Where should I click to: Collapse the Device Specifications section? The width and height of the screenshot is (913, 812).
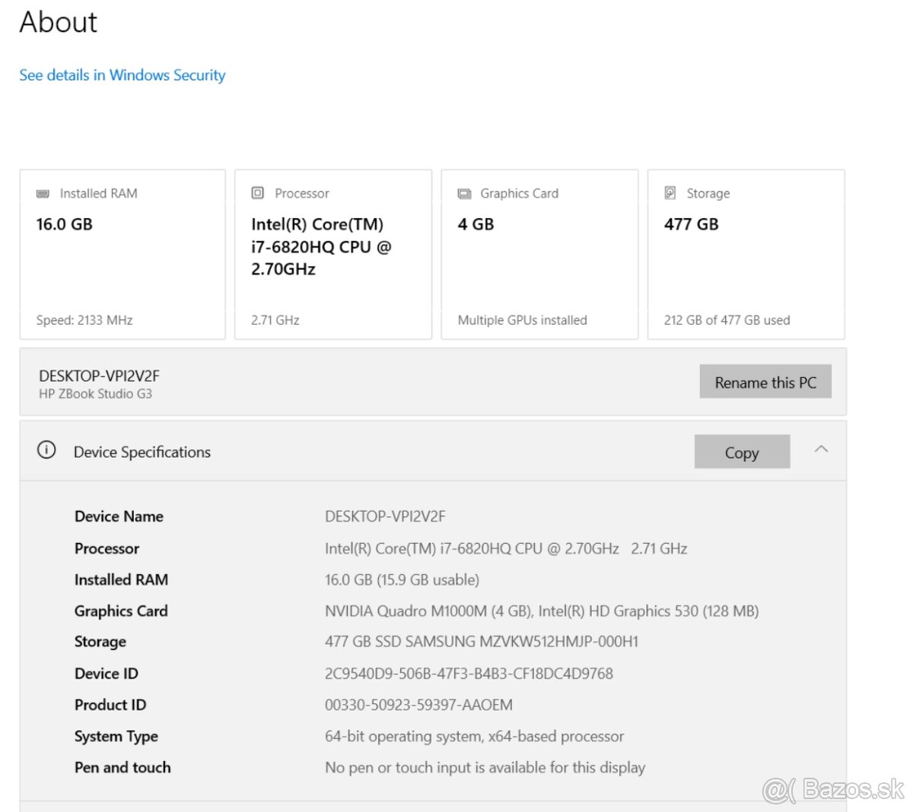[x=821, y=449]
